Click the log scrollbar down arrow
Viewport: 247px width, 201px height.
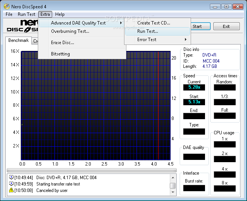click(173, 192)
